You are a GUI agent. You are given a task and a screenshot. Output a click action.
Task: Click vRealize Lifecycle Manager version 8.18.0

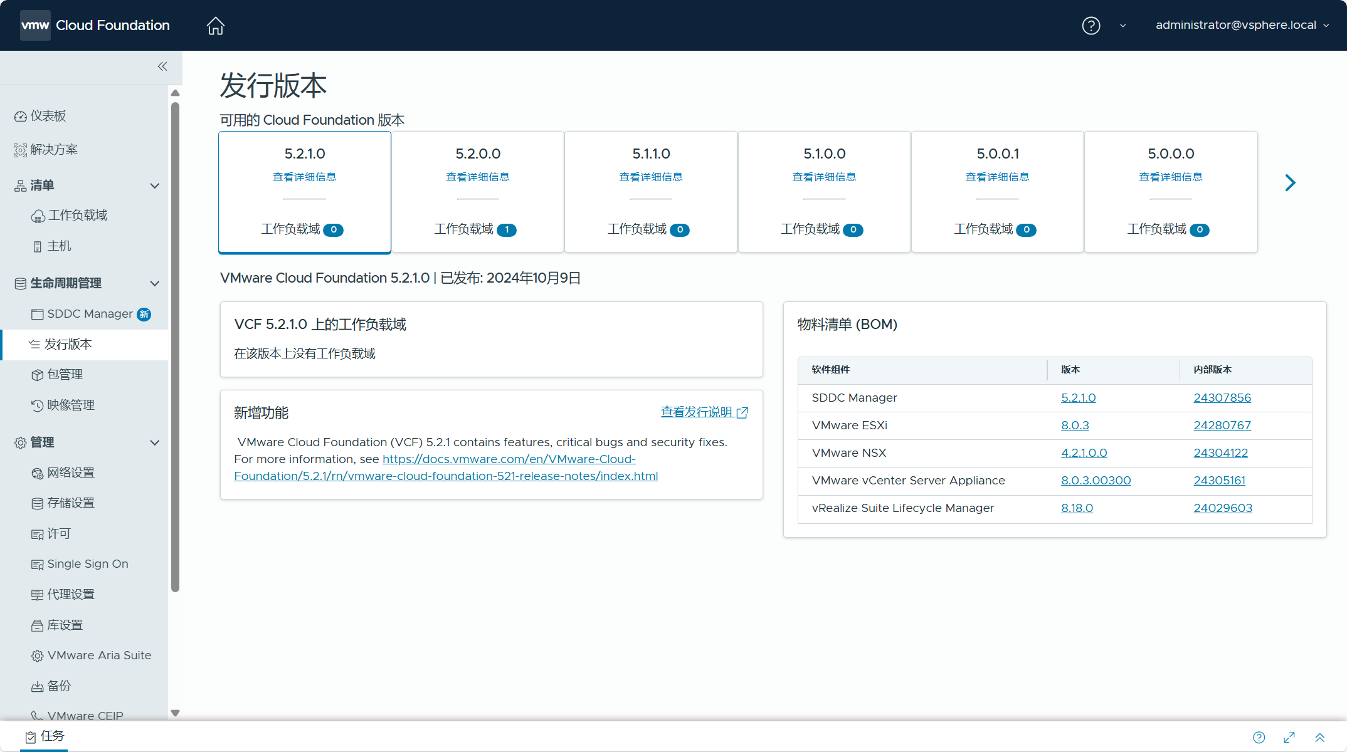[x=1077, y=508]
